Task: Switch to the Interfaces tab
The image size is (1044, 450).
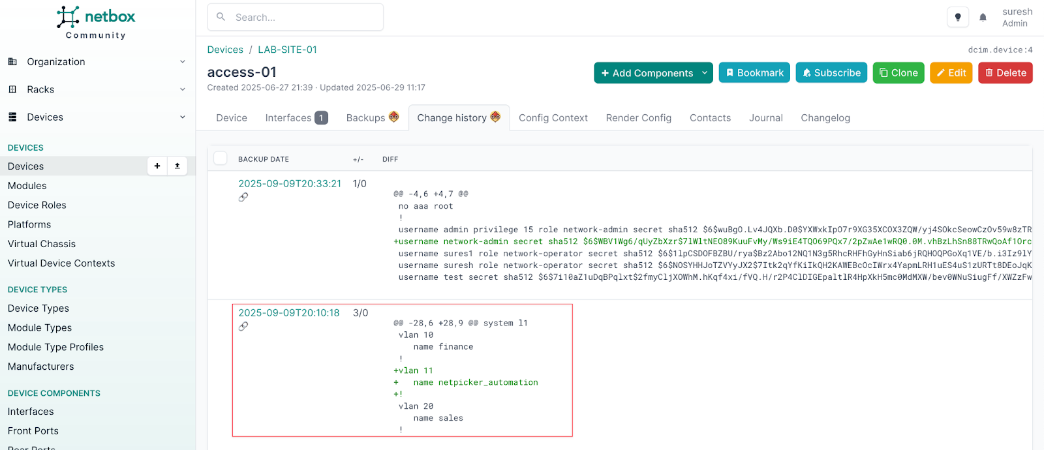Action: (x=296, y=118)
